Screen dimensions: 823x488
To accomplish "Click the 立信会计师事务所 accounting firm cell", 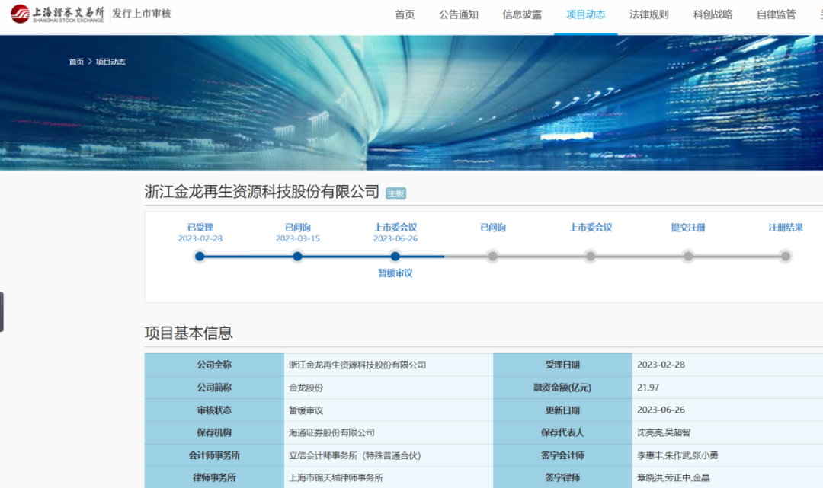I will click(x=389, y=455).
